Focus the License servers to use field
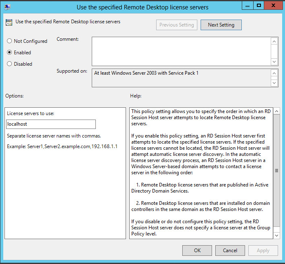This screenshot has width=285, height=264. click(x=51, y=124)
